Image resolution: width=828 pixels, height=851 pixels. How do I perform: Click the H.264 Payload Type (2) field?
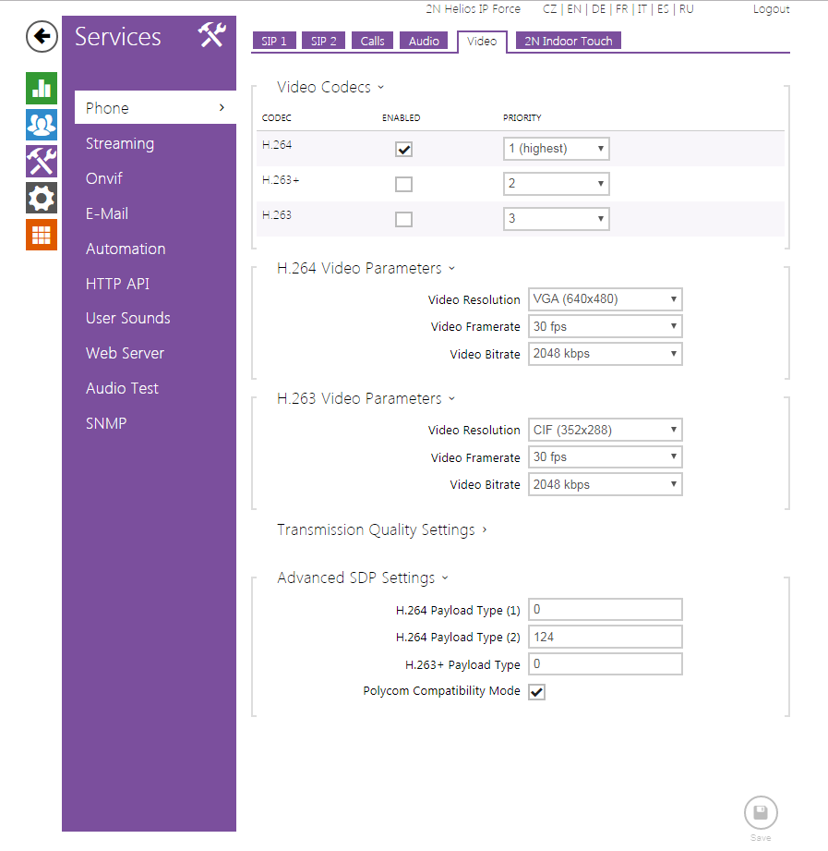click(605, 637)
